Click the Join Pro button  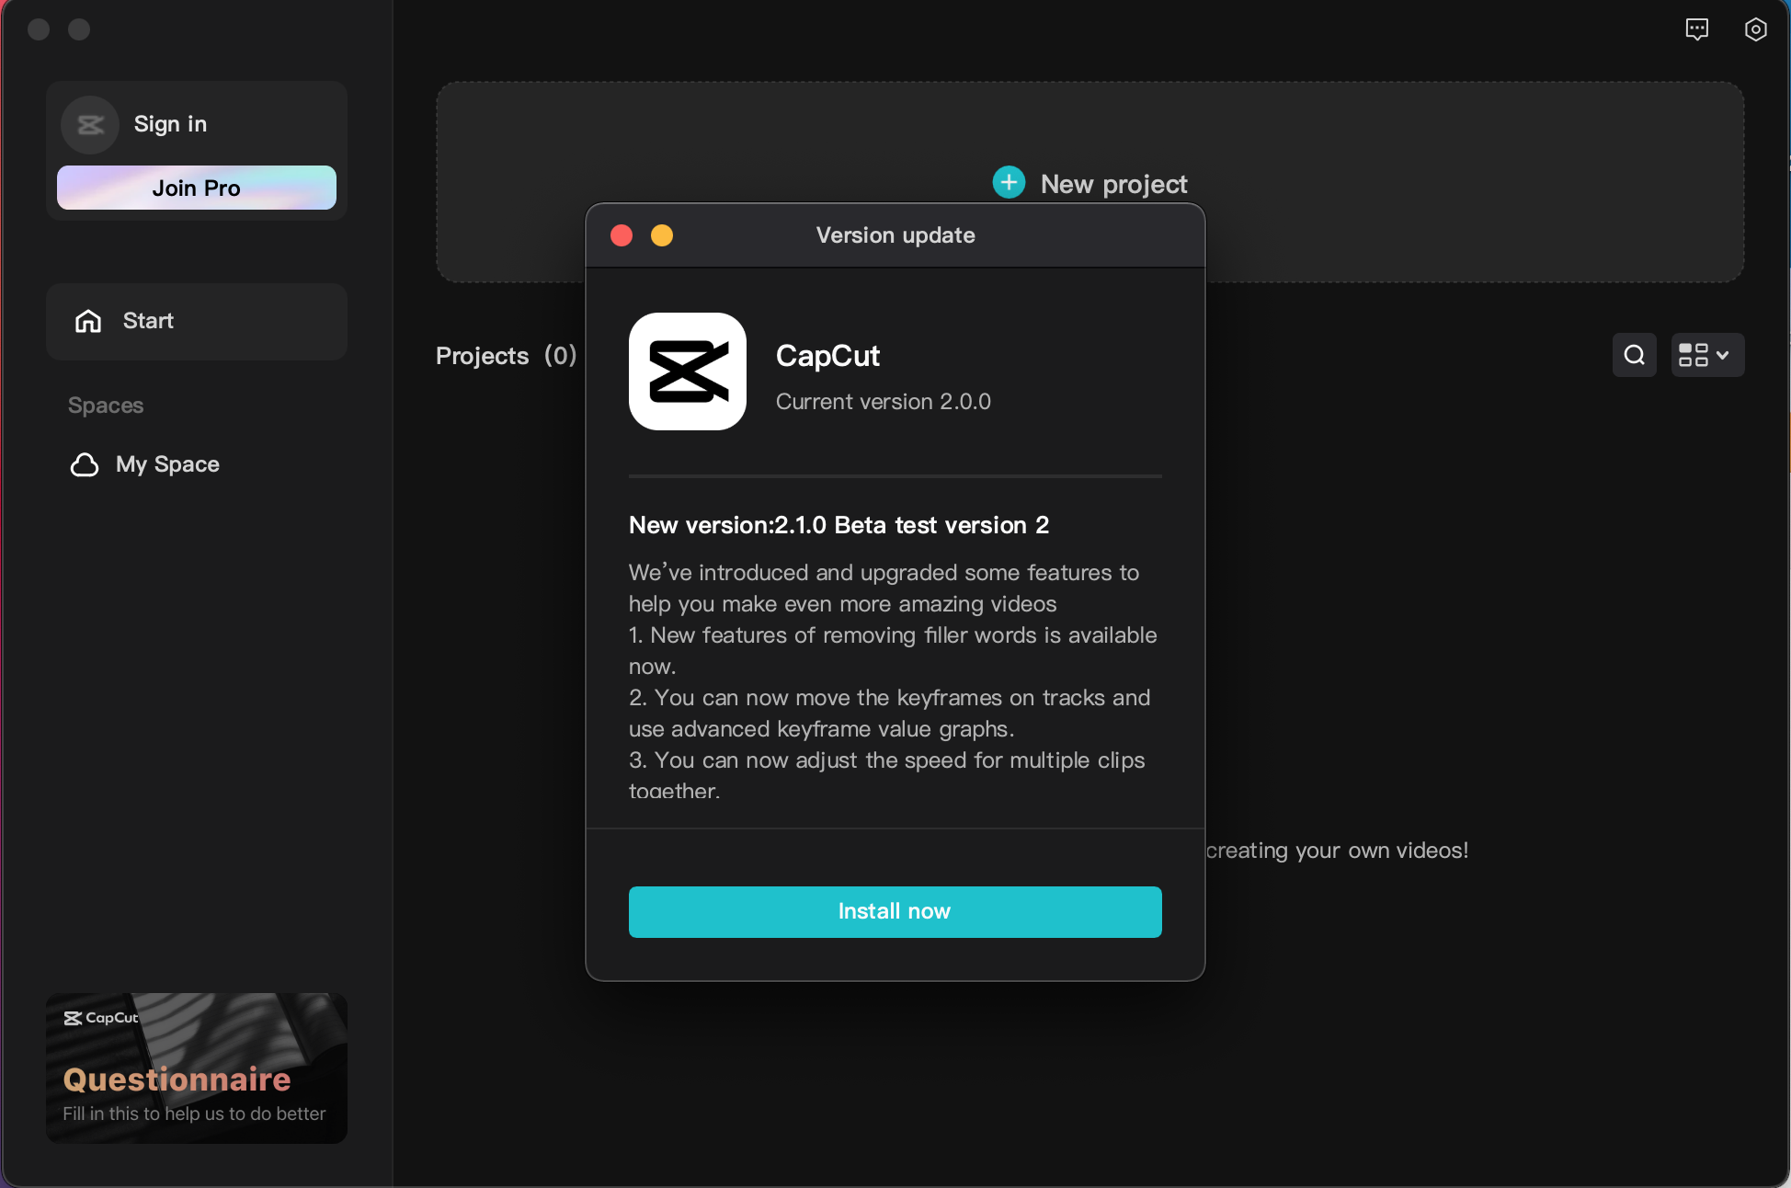pos(196,188)
